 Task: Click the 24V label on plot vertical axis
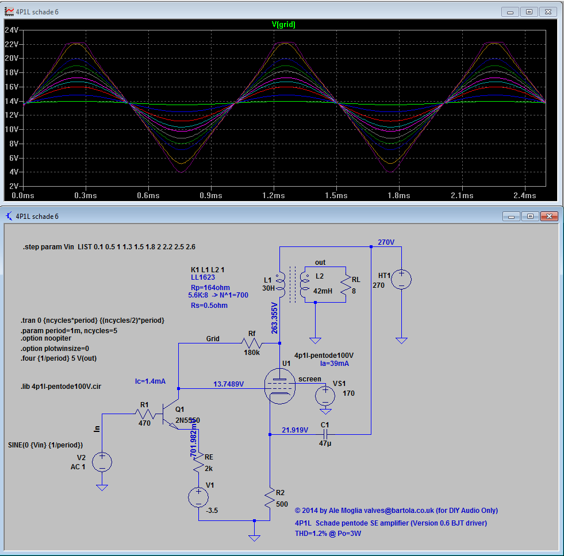(x=11, y=30)
